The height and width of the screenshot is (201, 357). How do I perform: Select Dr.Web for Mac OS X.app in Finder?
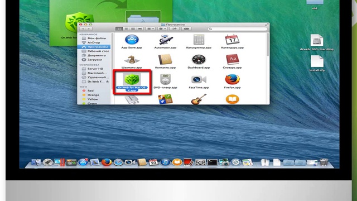coord(132,82)
